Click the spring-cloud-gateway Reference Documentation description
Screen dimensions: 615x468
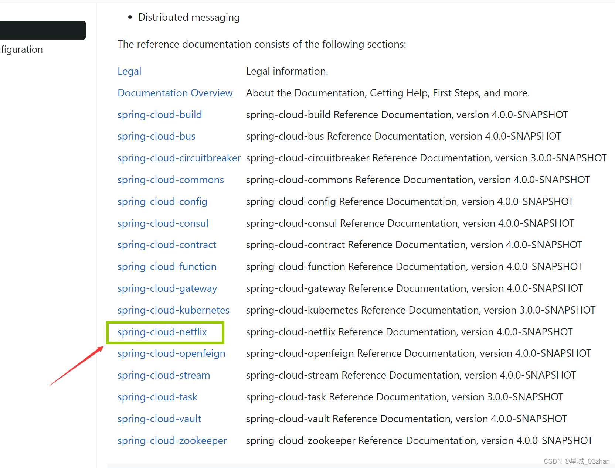coord(415,288)
